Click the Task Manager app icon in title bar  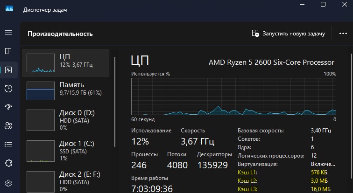[x=9, y=9]
